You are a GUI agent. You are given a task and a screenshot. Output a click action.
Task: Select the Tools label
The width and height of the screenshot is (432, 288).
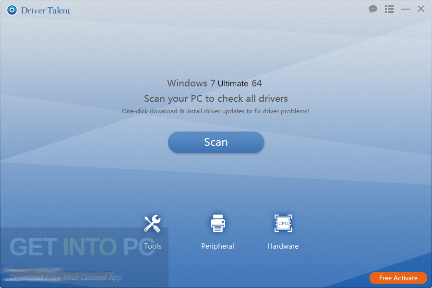click(152, 246)
